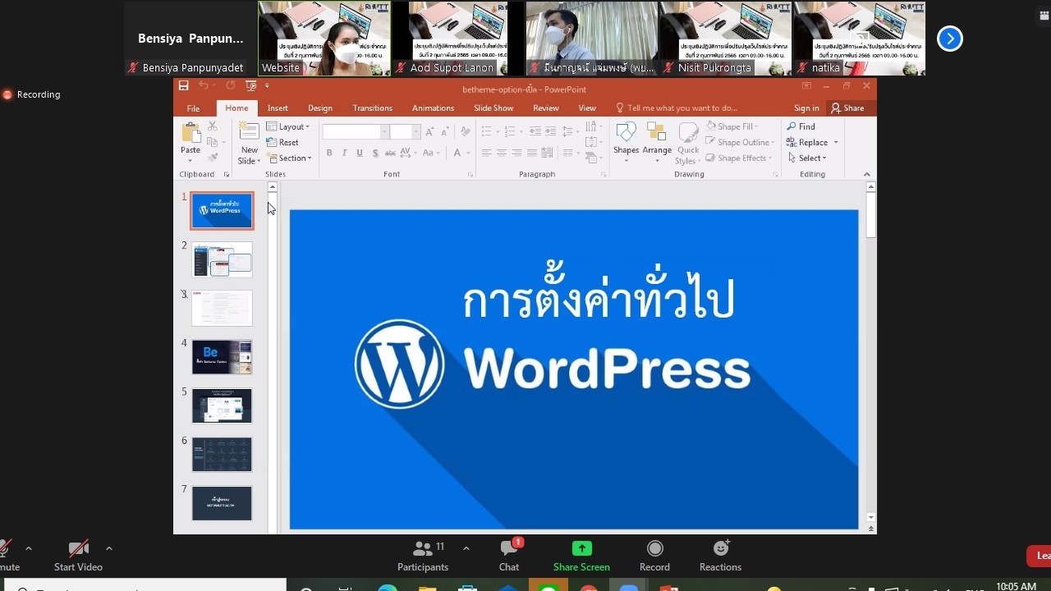Viewport: 1051px width, 591px height.
Task: Toggle text shadow
Action: [375, 153]
